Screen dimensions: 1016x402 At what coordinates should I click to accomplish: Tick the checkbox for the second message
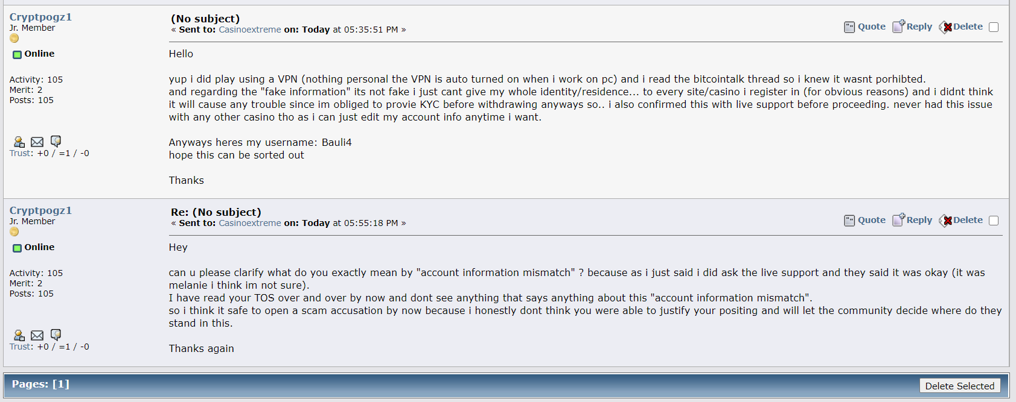pyautogui.click(x=994, y=221)
